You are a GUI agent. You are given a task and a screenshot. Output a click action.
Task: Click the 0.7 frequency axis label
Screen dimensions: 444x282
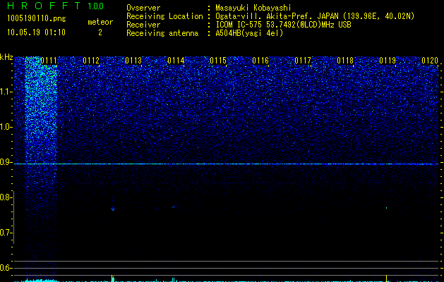click(x=6, y=233)
